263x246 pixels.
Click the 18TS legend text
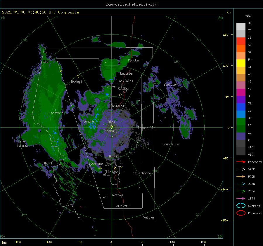251,199
